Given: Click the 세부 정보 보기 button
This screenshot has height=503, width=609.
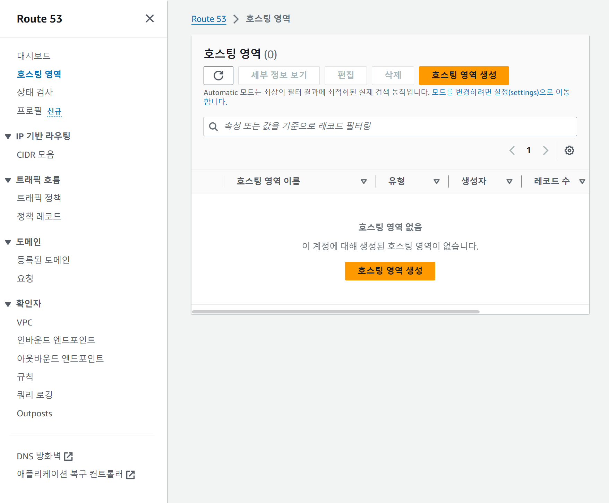Looking at the screenshot, I should 279,75.
